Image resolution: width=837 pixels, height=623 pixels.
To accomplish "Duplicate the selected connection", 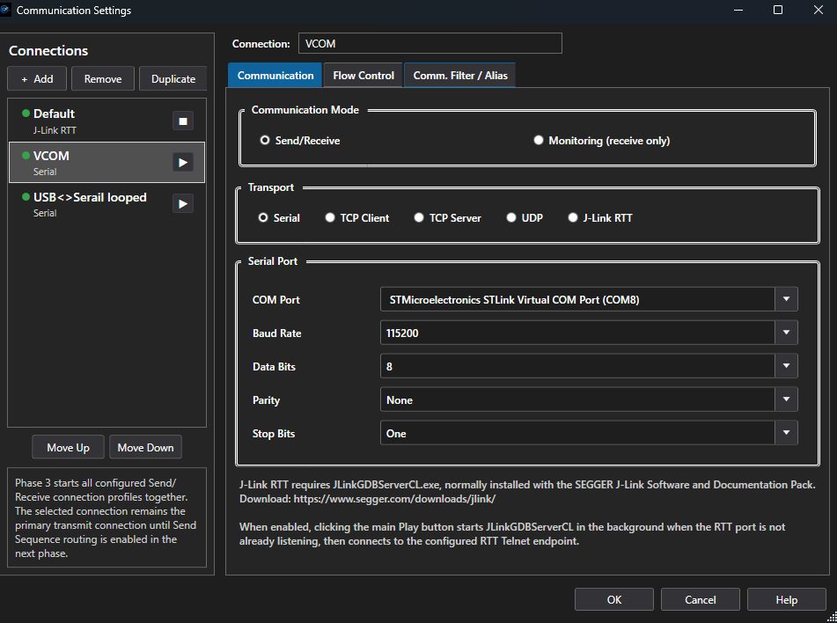I will (x=173, y=79).
